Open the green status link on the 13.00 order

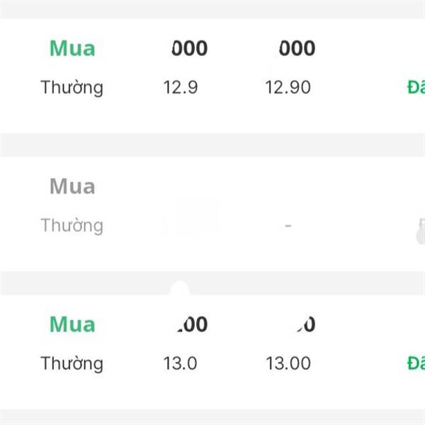416,363
